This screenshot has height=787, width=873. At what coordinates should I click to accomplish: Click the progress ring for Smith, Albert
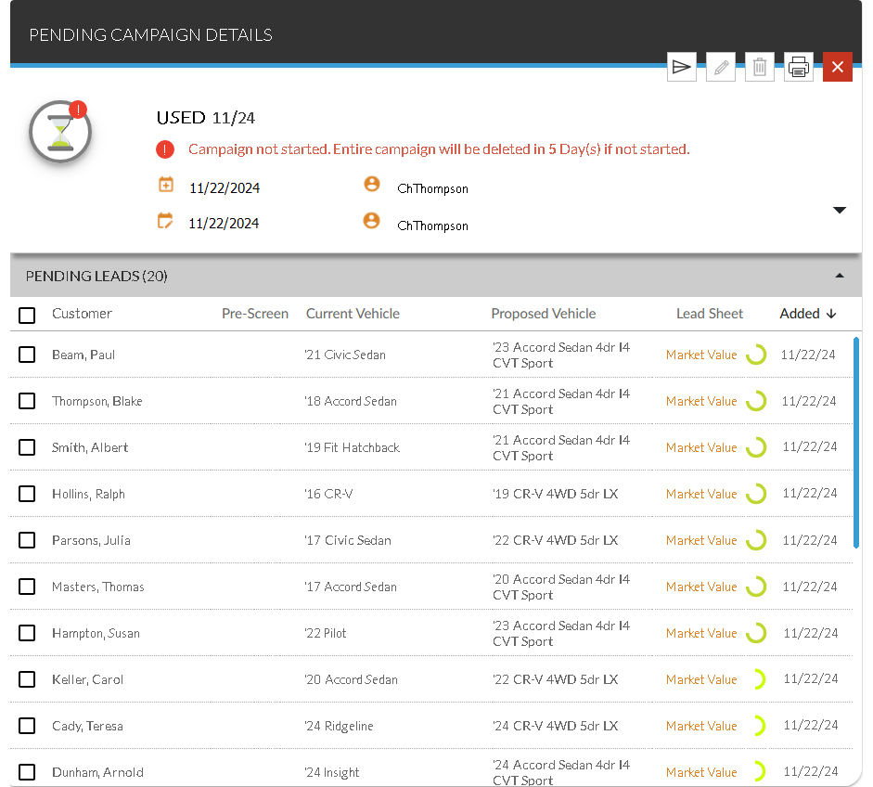tap(756, 447)
